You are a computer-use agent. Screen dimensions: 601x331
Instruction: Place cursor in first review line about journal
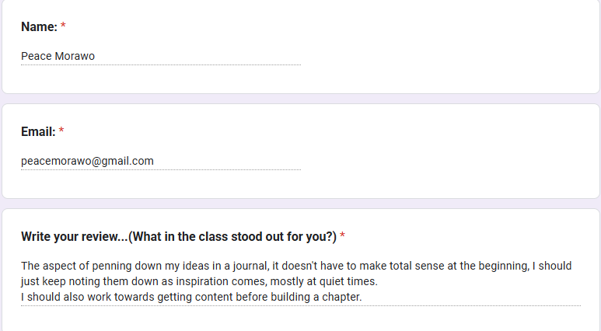(296, 266)
